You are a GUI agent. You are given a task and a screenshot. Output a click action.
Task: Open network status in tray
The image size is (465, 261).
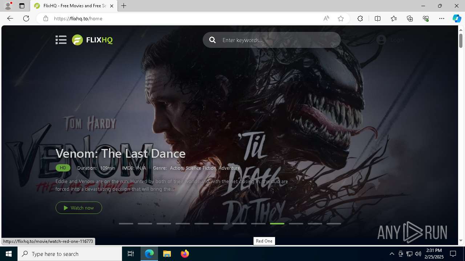click(409, 254)
